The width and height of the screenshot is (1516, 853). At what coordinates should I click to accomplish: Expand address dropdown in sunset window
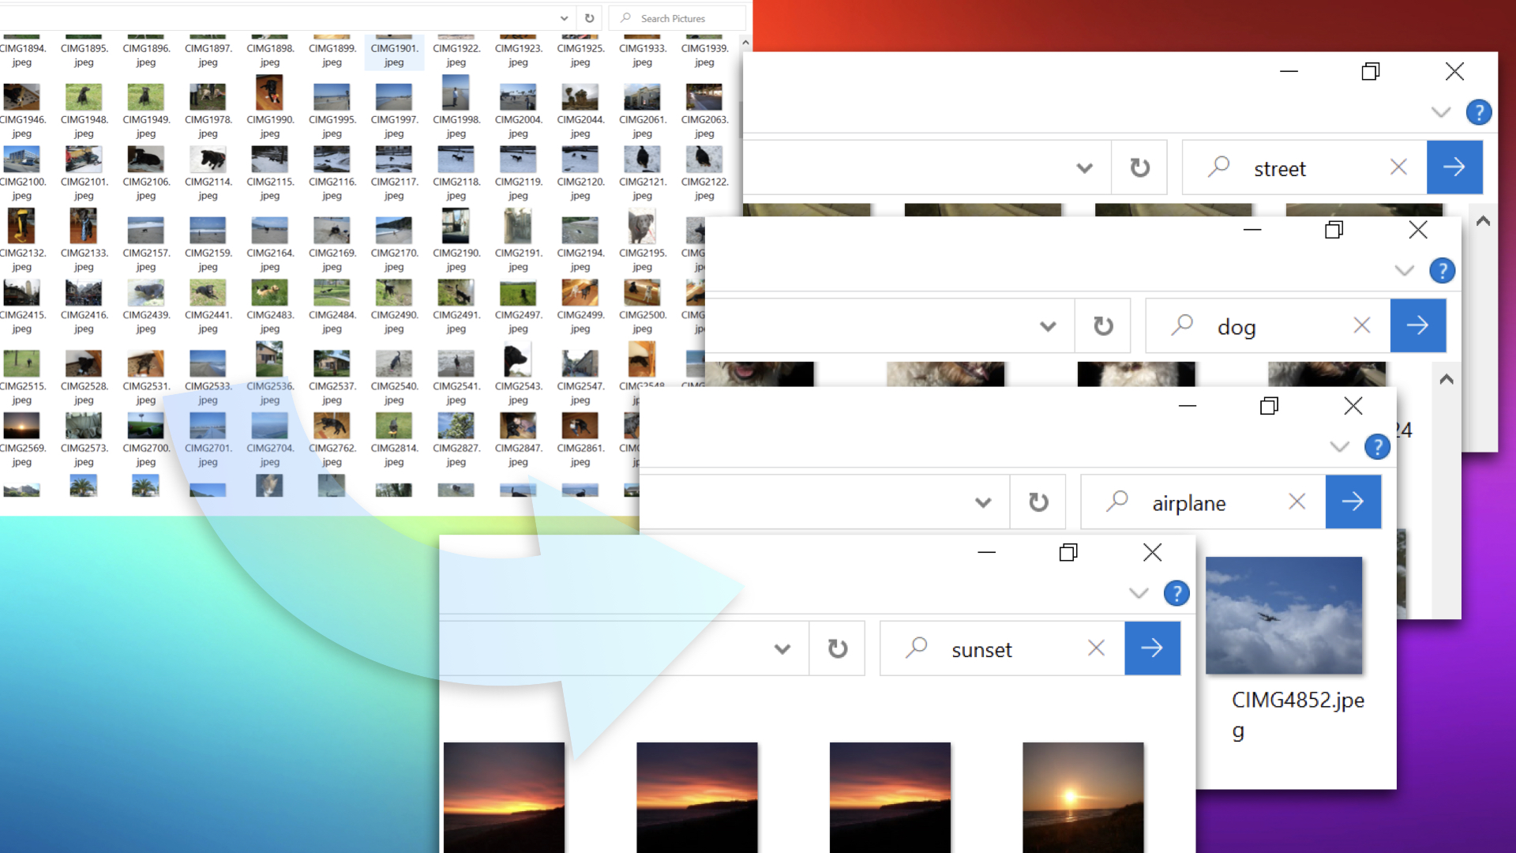point(782,649)
